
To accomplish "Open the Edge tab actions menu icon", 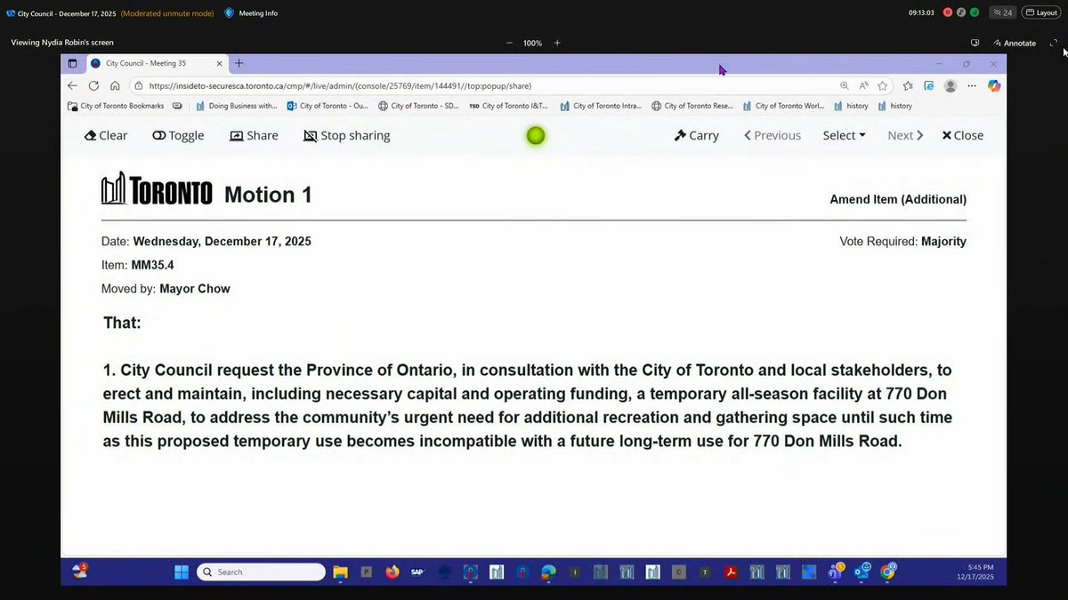I will (x=73, y=63).
